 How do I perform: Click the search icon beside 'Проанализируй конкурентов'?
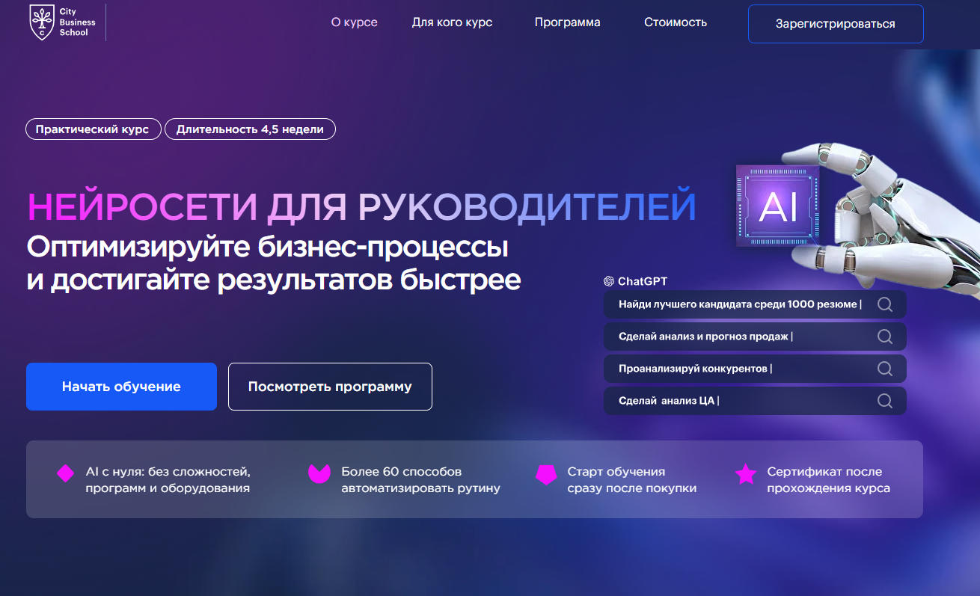(885, 369)
